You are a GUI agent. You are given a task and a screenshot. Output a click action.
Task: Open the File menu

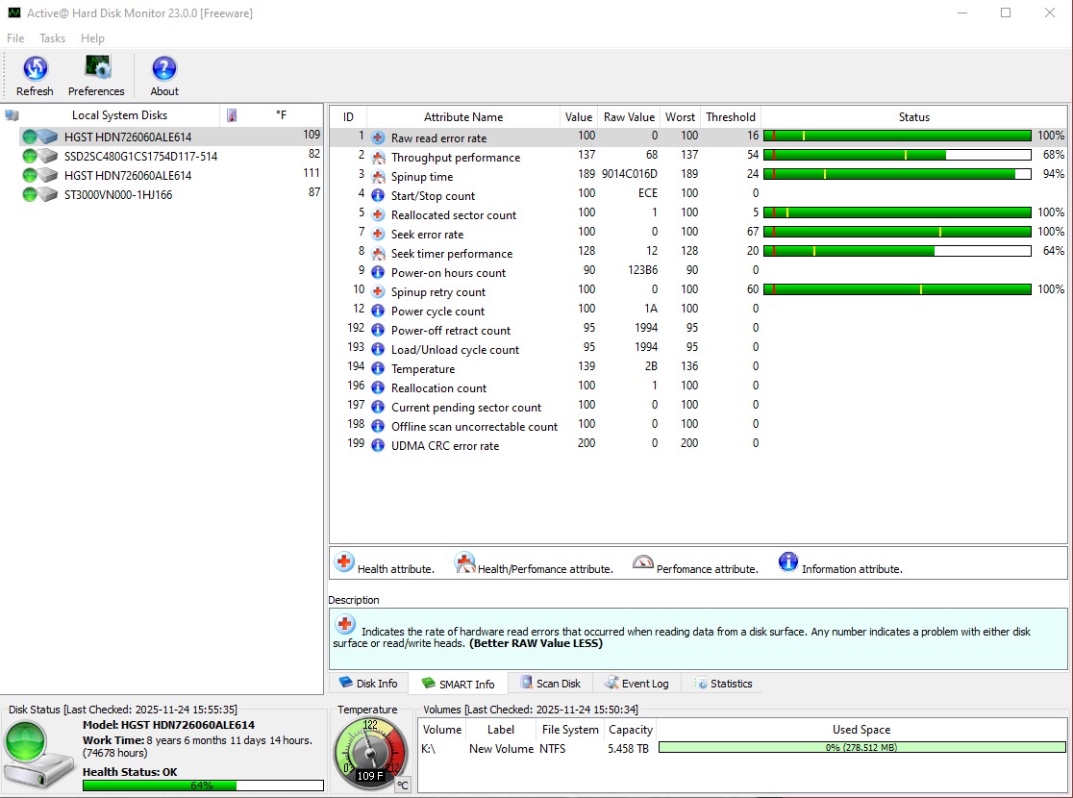click(15, 38)
